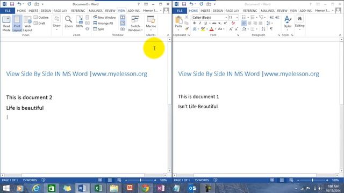Toggle Strikethrough in Document1 ribbon

(x=214, y=23)
